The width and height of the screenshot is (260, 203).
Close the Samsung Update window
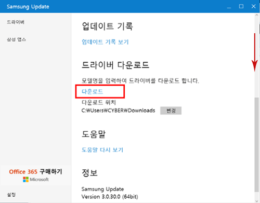[x=253, y=7]
